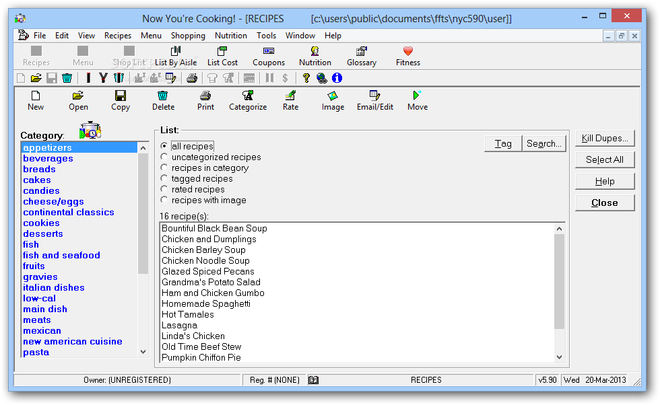660x405 pixels.
Task: Click the Select All button
Action: point(605,160)
